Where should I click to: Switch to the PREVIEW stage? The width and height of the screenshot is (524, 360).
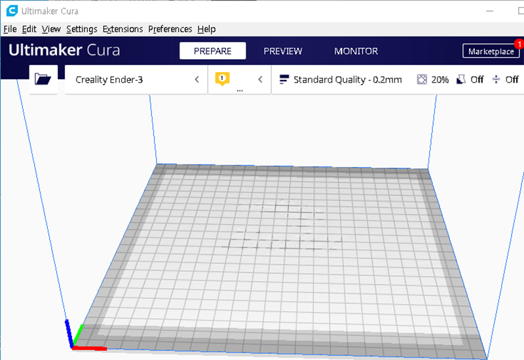pos(283,51)
